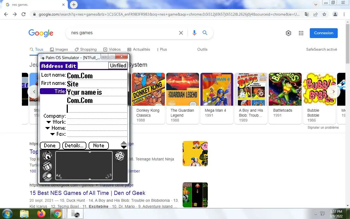Open the Plus more filters menu

[162, 49]
